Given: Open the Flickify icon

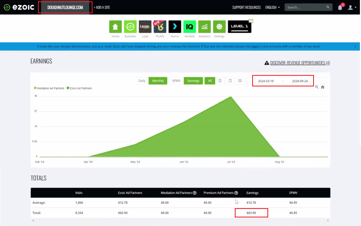Looking at the screenshot, I should point(160,27).
